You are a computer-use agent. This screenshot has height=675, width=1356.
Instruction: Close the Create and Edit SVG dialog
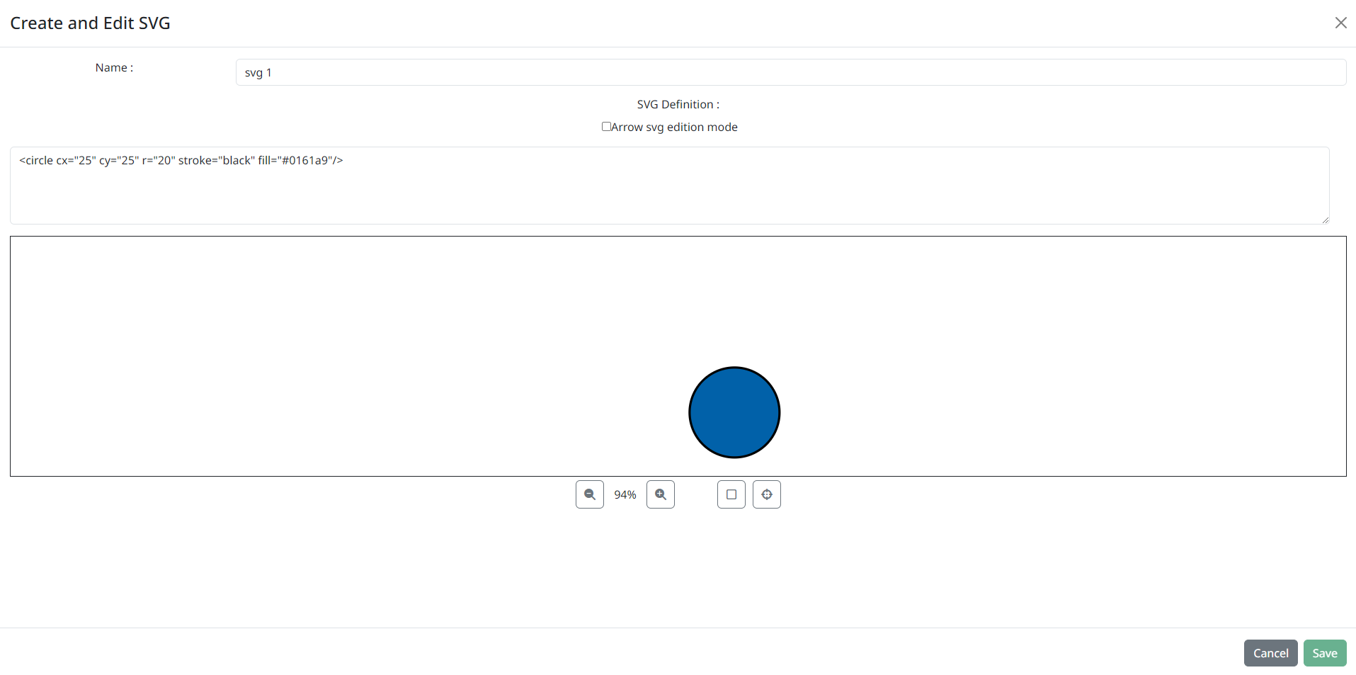(x=1340, y=23)
